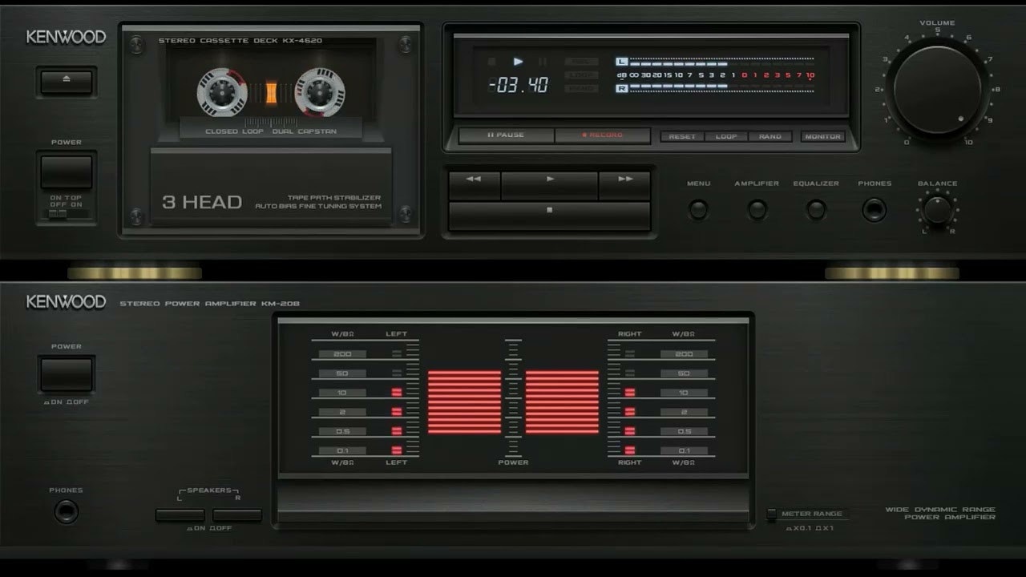
Task: Enable RAND shuffle mode
Action: pos(770,137)
